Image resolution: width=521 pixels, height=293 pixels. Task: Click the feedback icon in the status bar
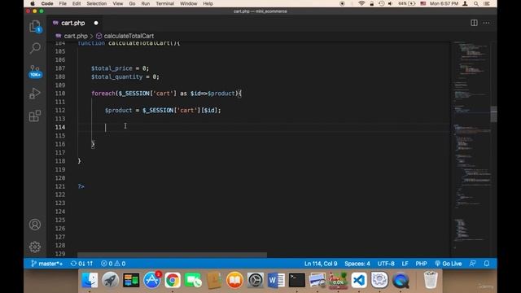(472, 264)
